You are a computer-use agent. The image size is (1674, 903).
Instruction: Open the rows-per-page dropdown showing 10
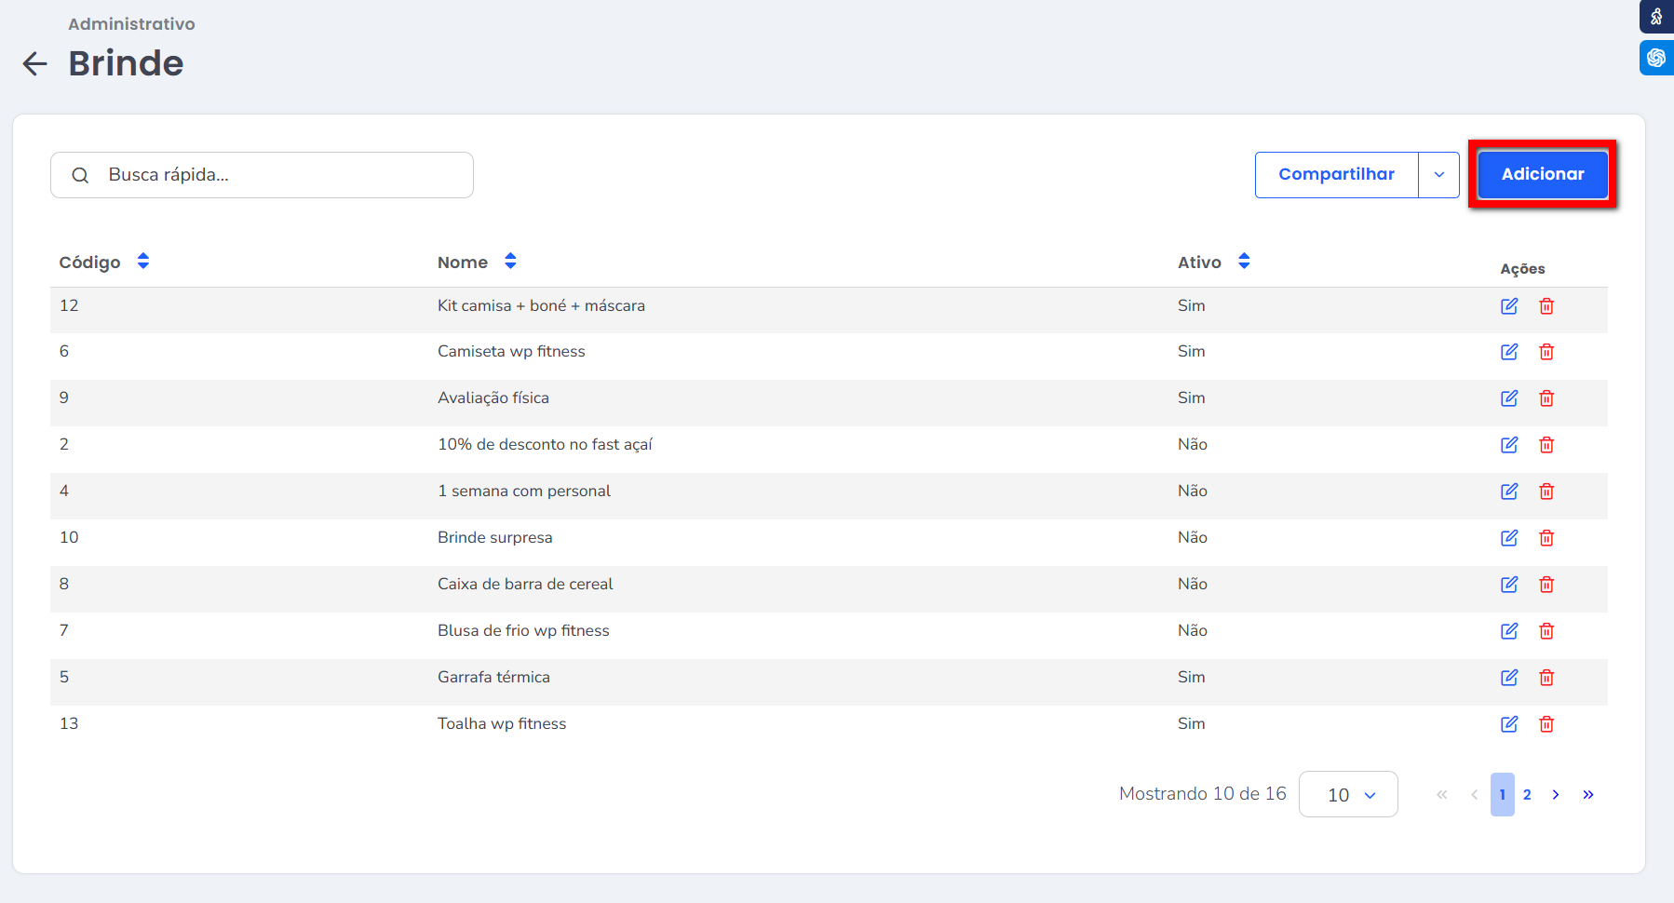tap(1348, 795)
